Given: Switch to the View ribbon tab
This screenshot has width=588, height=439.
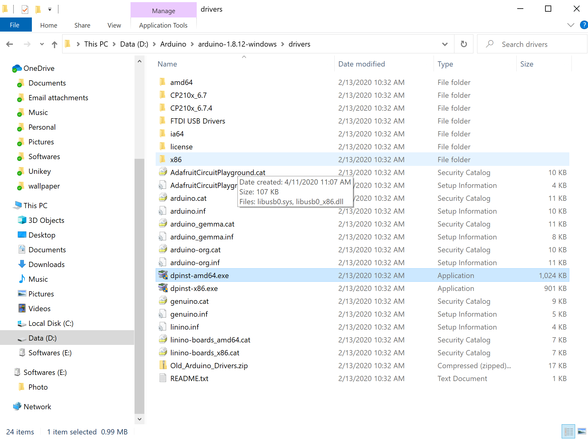Looking at the screenshot, I should coord(114,25).
